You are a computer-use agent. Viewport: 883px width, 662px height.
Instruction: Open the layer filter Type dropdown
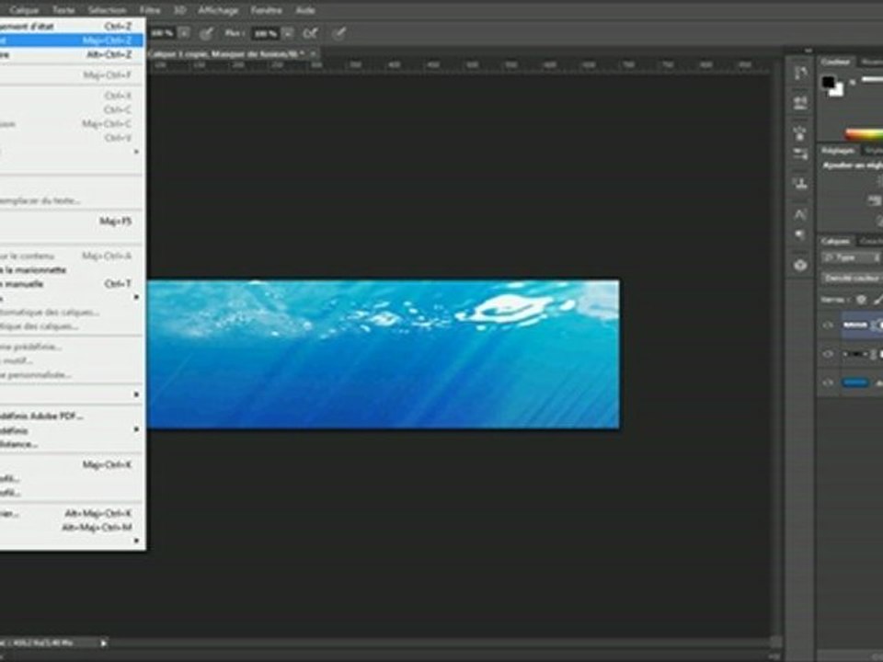pyautogui.click(x=850, y=257)
